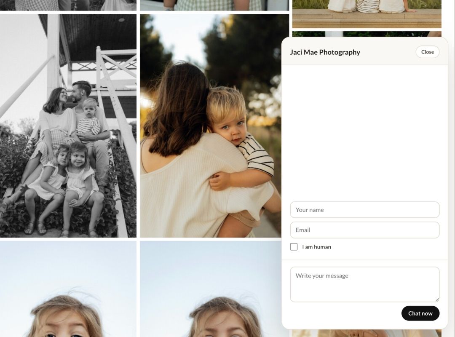Grab the message box resize handle

437,300
